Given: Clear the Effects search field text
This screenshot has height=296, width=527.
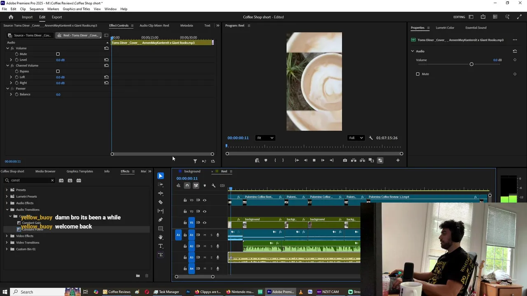Looking at the screenshot, I should 52,180.
